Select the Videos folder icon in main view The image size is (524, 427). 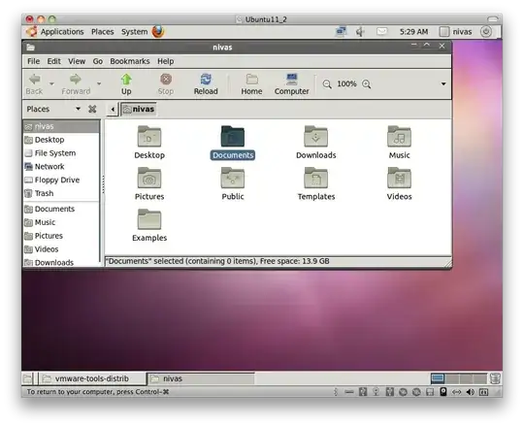[x=399, y=178]
